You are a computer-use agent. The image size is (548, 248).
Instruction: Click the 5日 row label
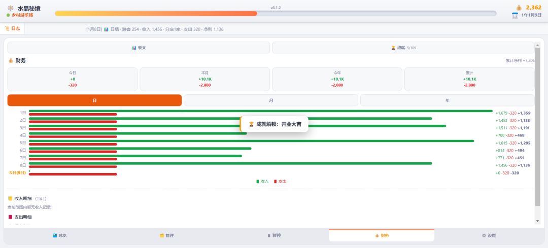coord(23,143)
